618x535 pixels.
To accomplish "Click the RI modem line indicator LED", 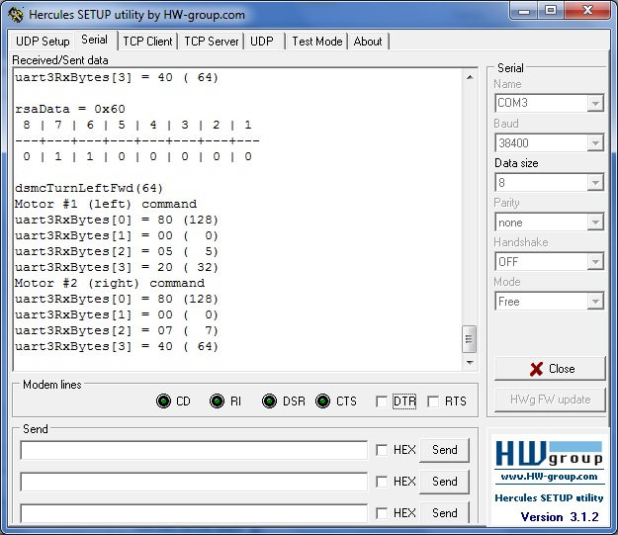I will click(217, 401).
